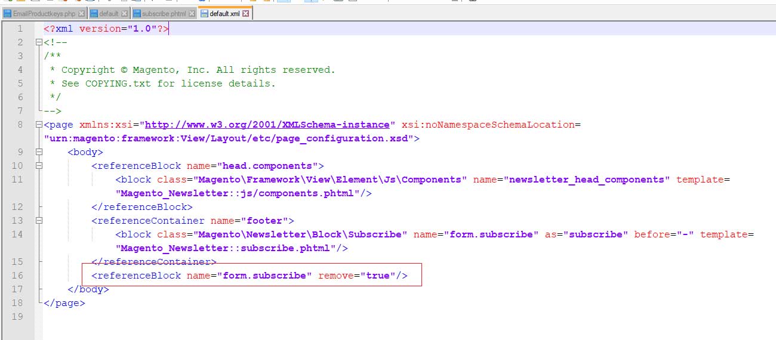Click the closing </page> tag
The height and width of the screenshot is (340, 776).
pyautogui.click(x=64, y=303)
